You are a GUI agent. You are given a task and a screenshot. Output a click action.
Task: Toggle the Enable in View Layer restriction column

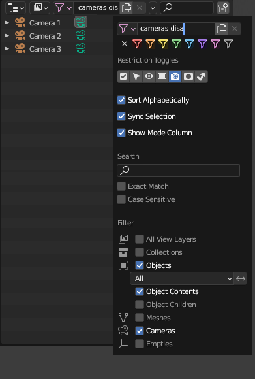click(123, 76)
